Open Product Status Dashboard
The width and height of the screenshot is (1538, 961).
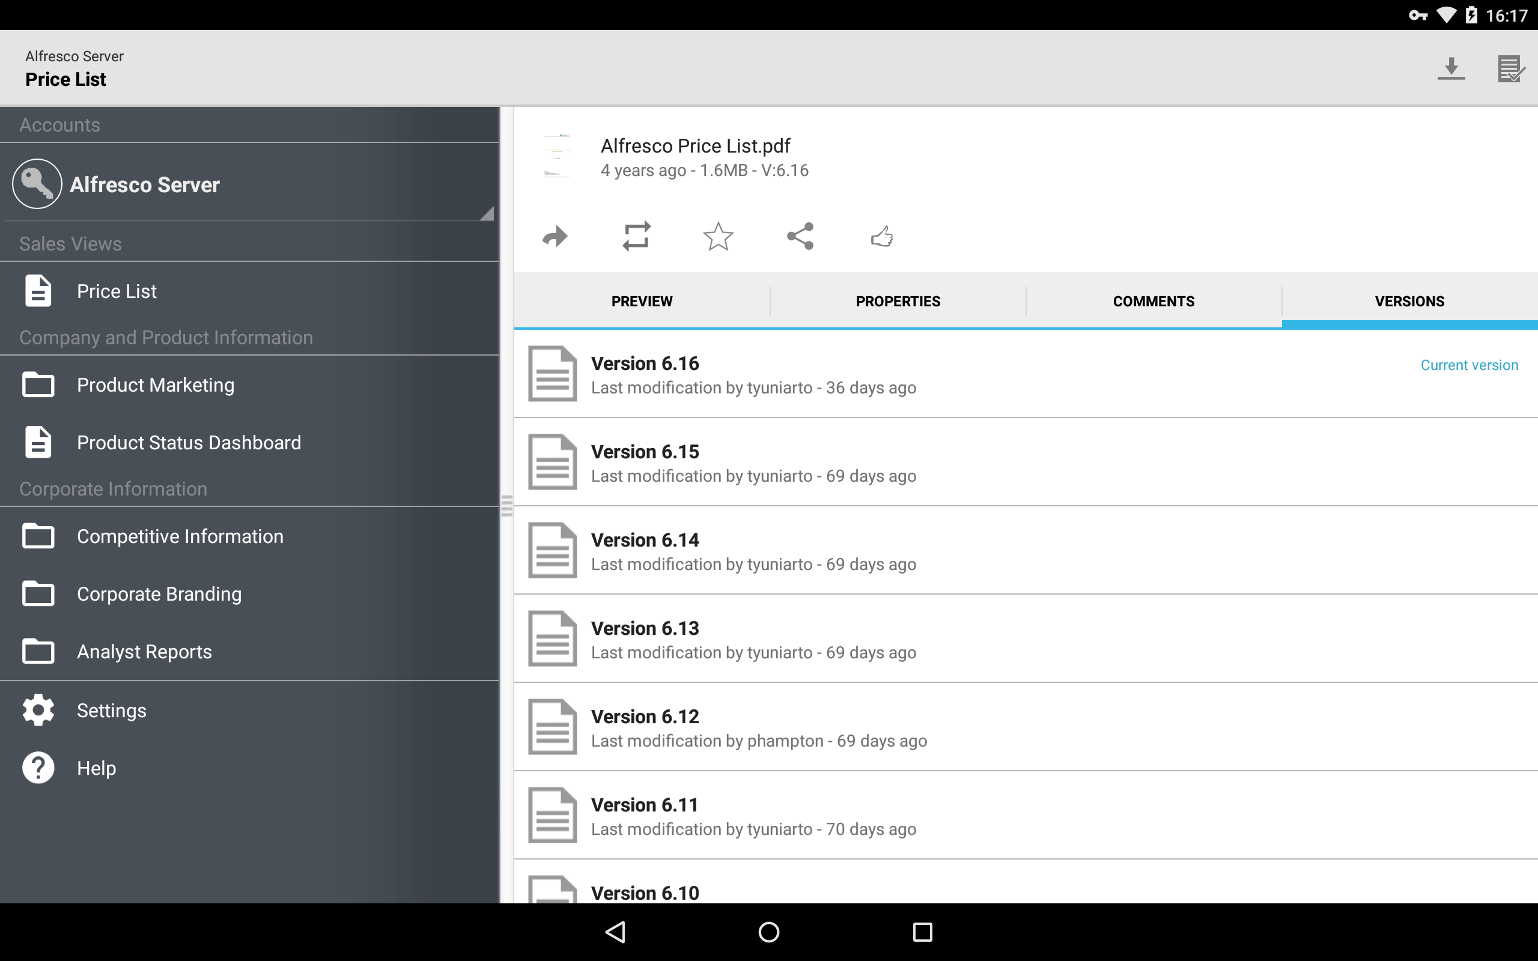[249, 443]
